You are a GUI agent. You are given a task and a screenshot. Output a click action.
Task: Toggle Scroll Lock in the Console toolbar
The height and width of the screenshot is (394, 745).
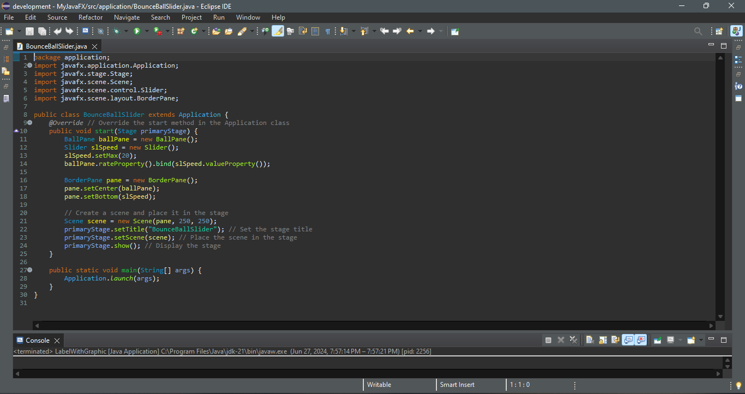tap(603, 340)
